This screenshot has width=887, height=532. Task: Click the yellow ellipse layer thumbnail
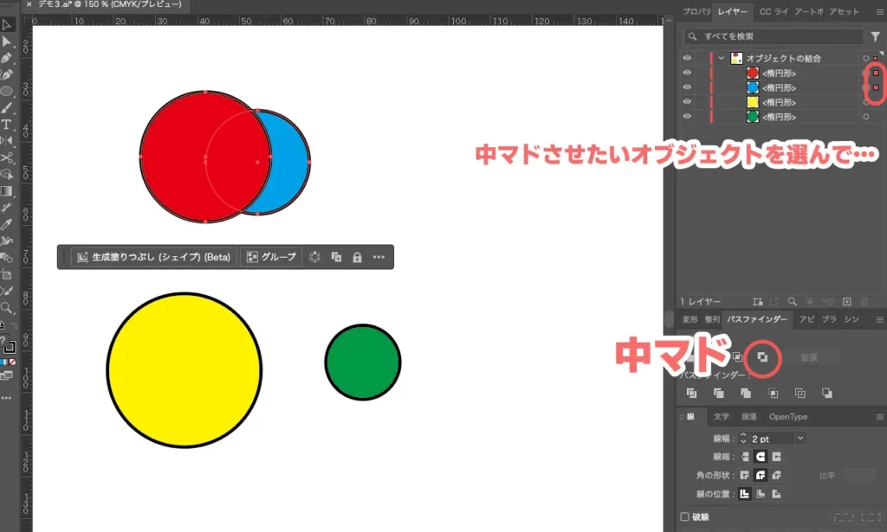tap(753, 102)
